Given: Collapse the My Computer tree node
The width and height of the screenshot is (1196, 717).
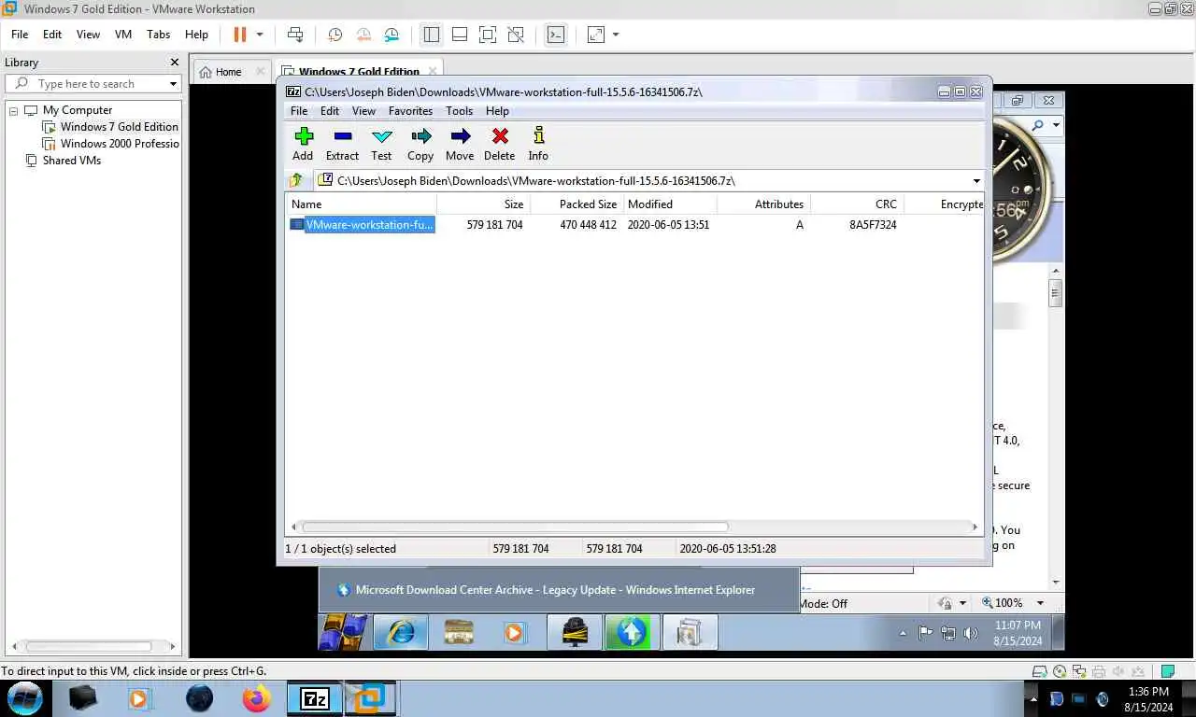Looking at the screenshot, I should (x=14, y=110).
